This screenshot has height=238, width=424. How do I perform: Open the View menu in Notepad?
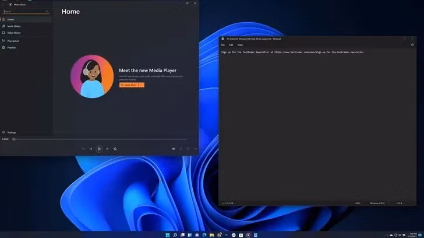point(240,45)
